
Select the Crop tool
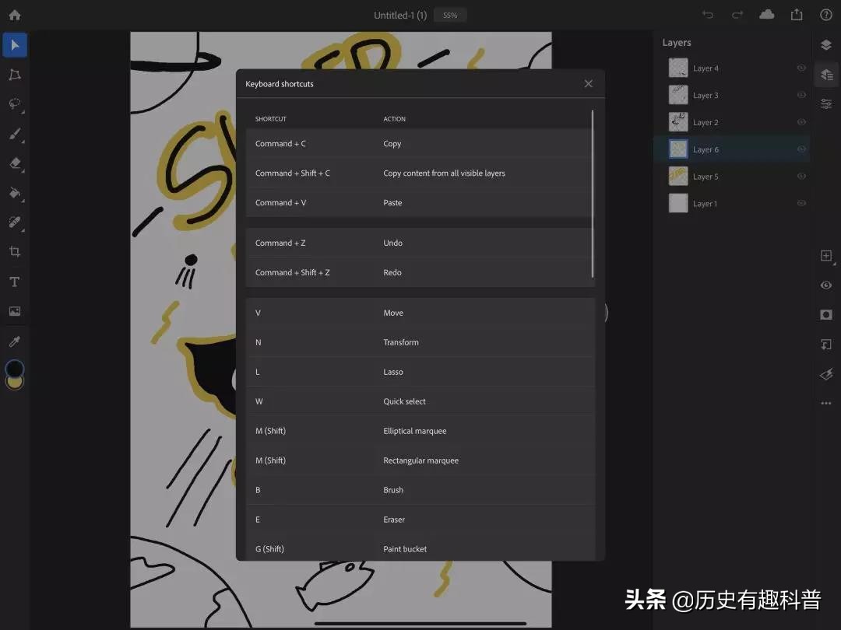click(15, 252)
